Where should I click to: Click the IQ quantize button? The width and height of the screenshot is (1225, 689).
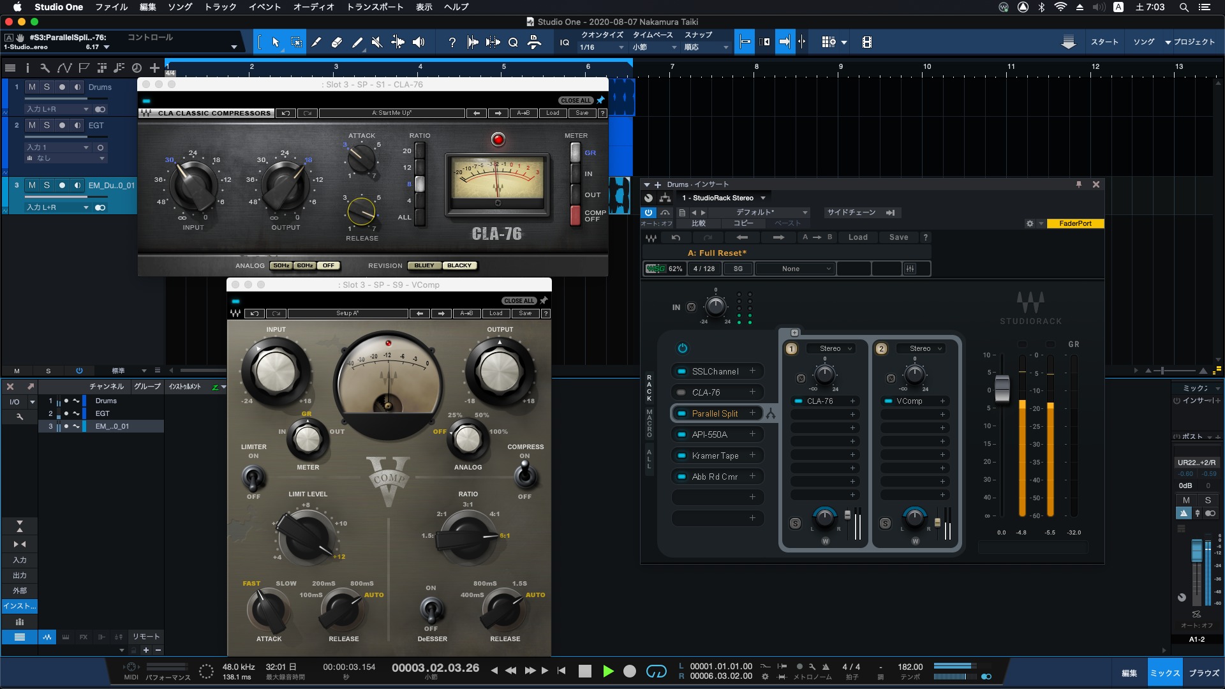point(564,42)
